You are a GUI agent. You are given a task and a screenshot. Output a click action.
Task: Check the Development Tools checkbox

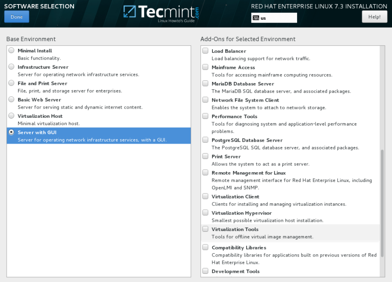tap(205, 271)
